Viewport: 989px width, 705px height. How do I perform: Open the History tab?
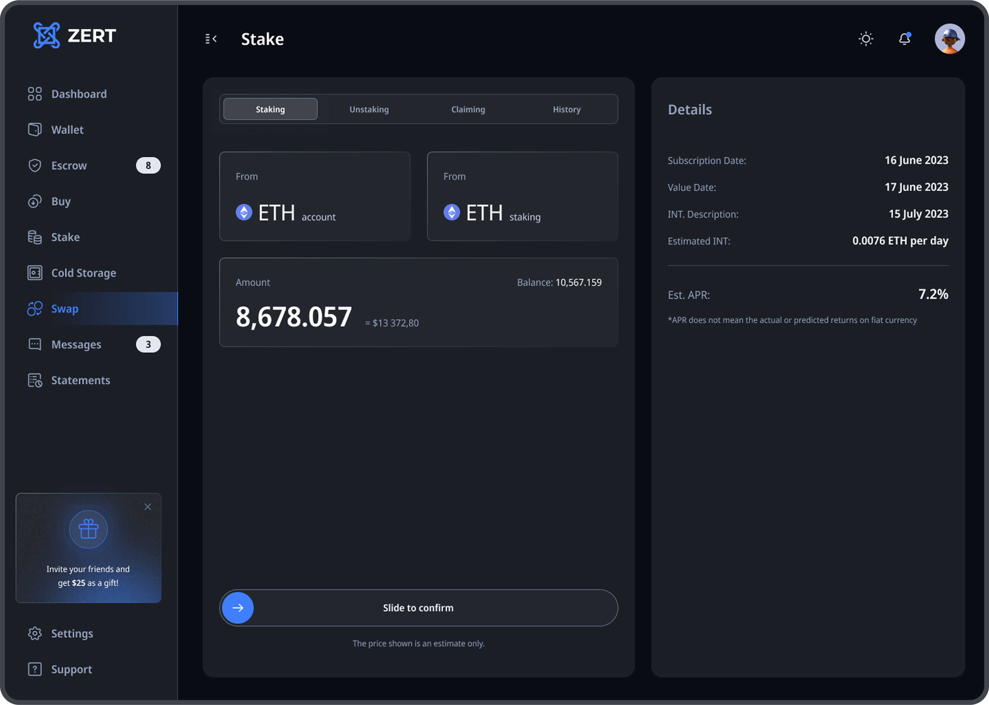(x=566, y=109)
